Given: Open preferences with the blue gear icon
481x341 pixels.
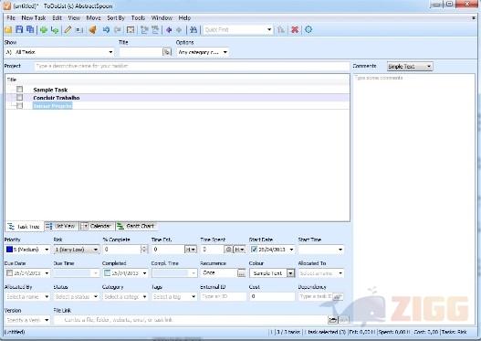Looking at the screenshot, I should tap(308, 29).
